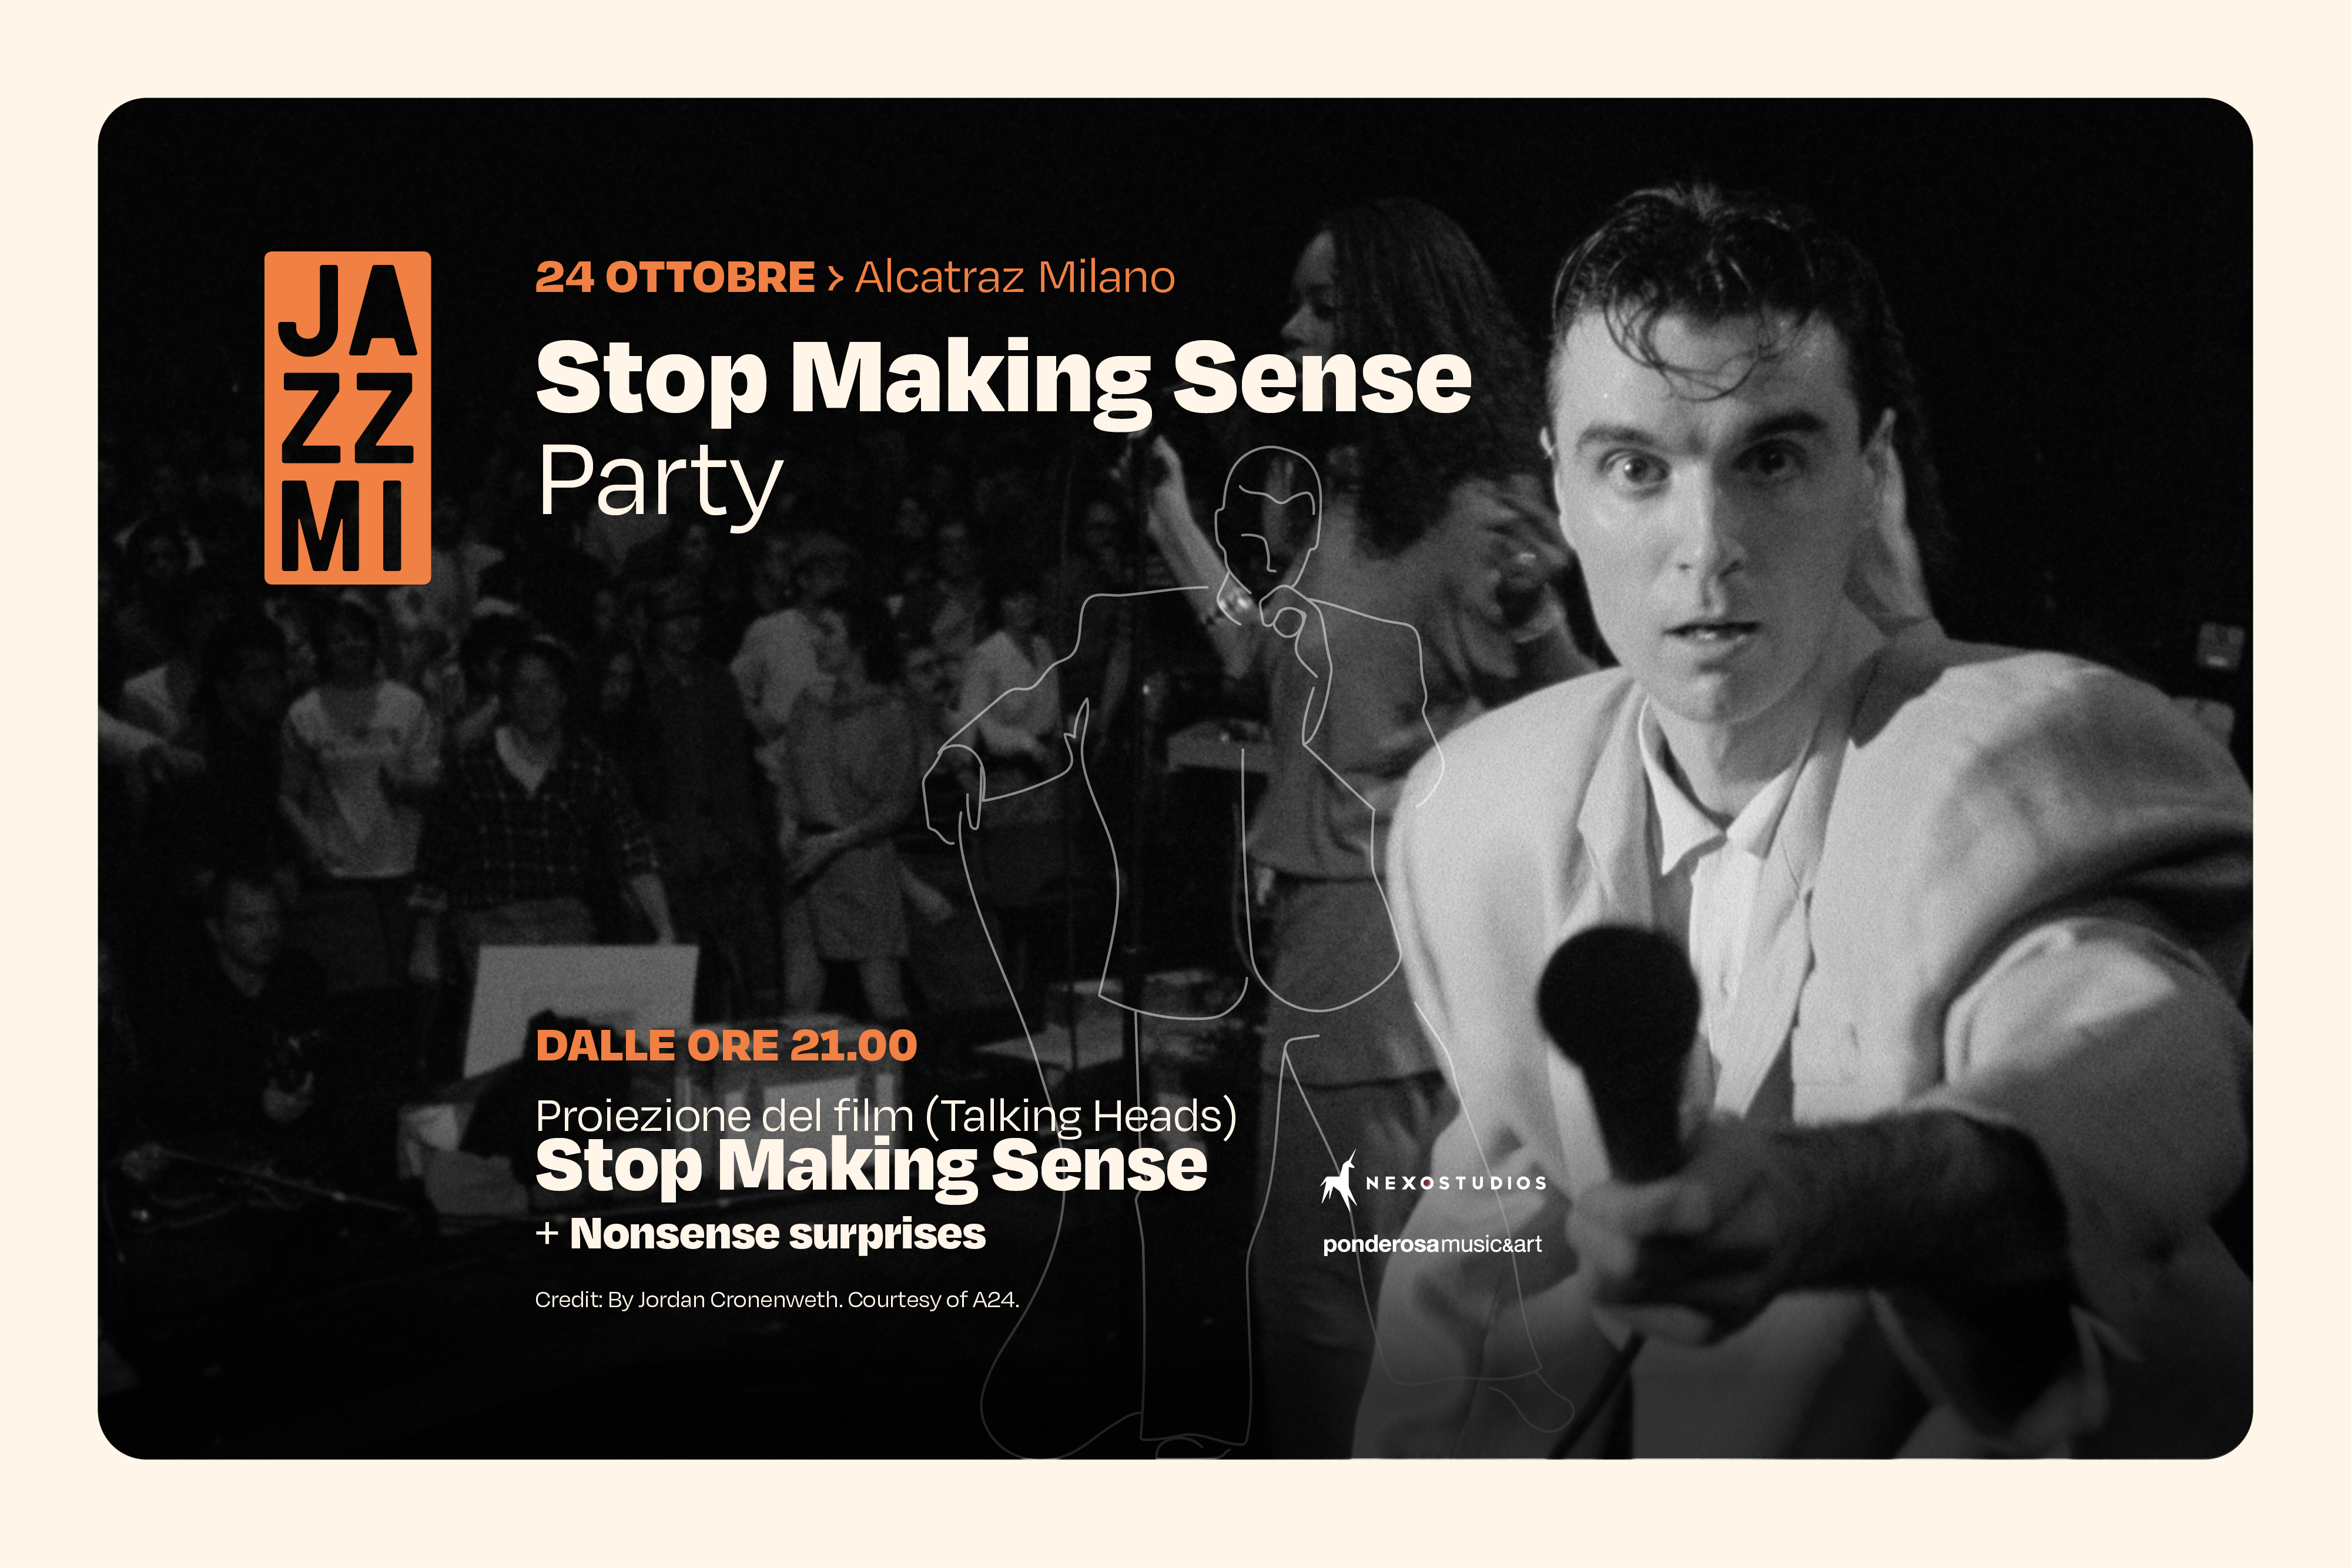The width and height of the screenshot is (2351, 1568).
Task: Click the ponderosa music&art logo
Action: 1432,1244
